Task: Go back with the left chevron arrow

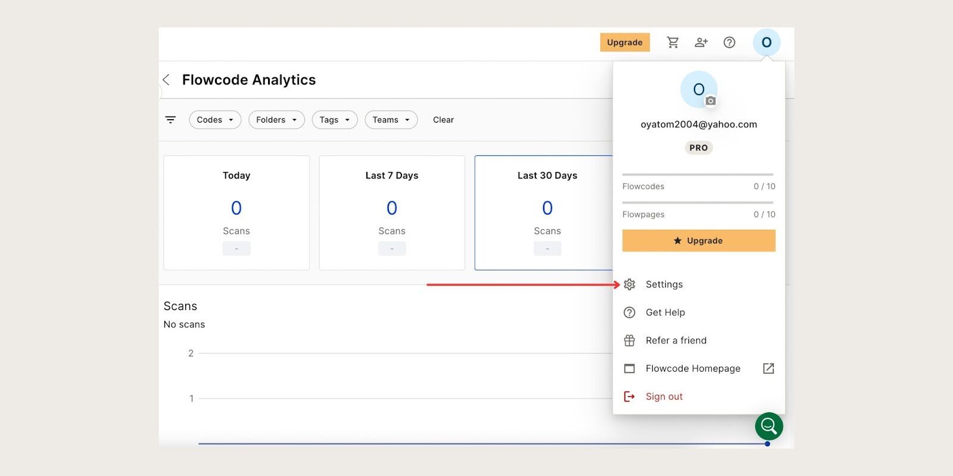Action: (x=166, y=80)
